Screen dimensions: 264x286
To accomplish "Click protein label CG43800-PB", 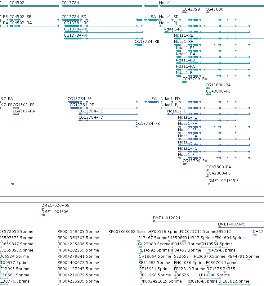I will point(218,173).
